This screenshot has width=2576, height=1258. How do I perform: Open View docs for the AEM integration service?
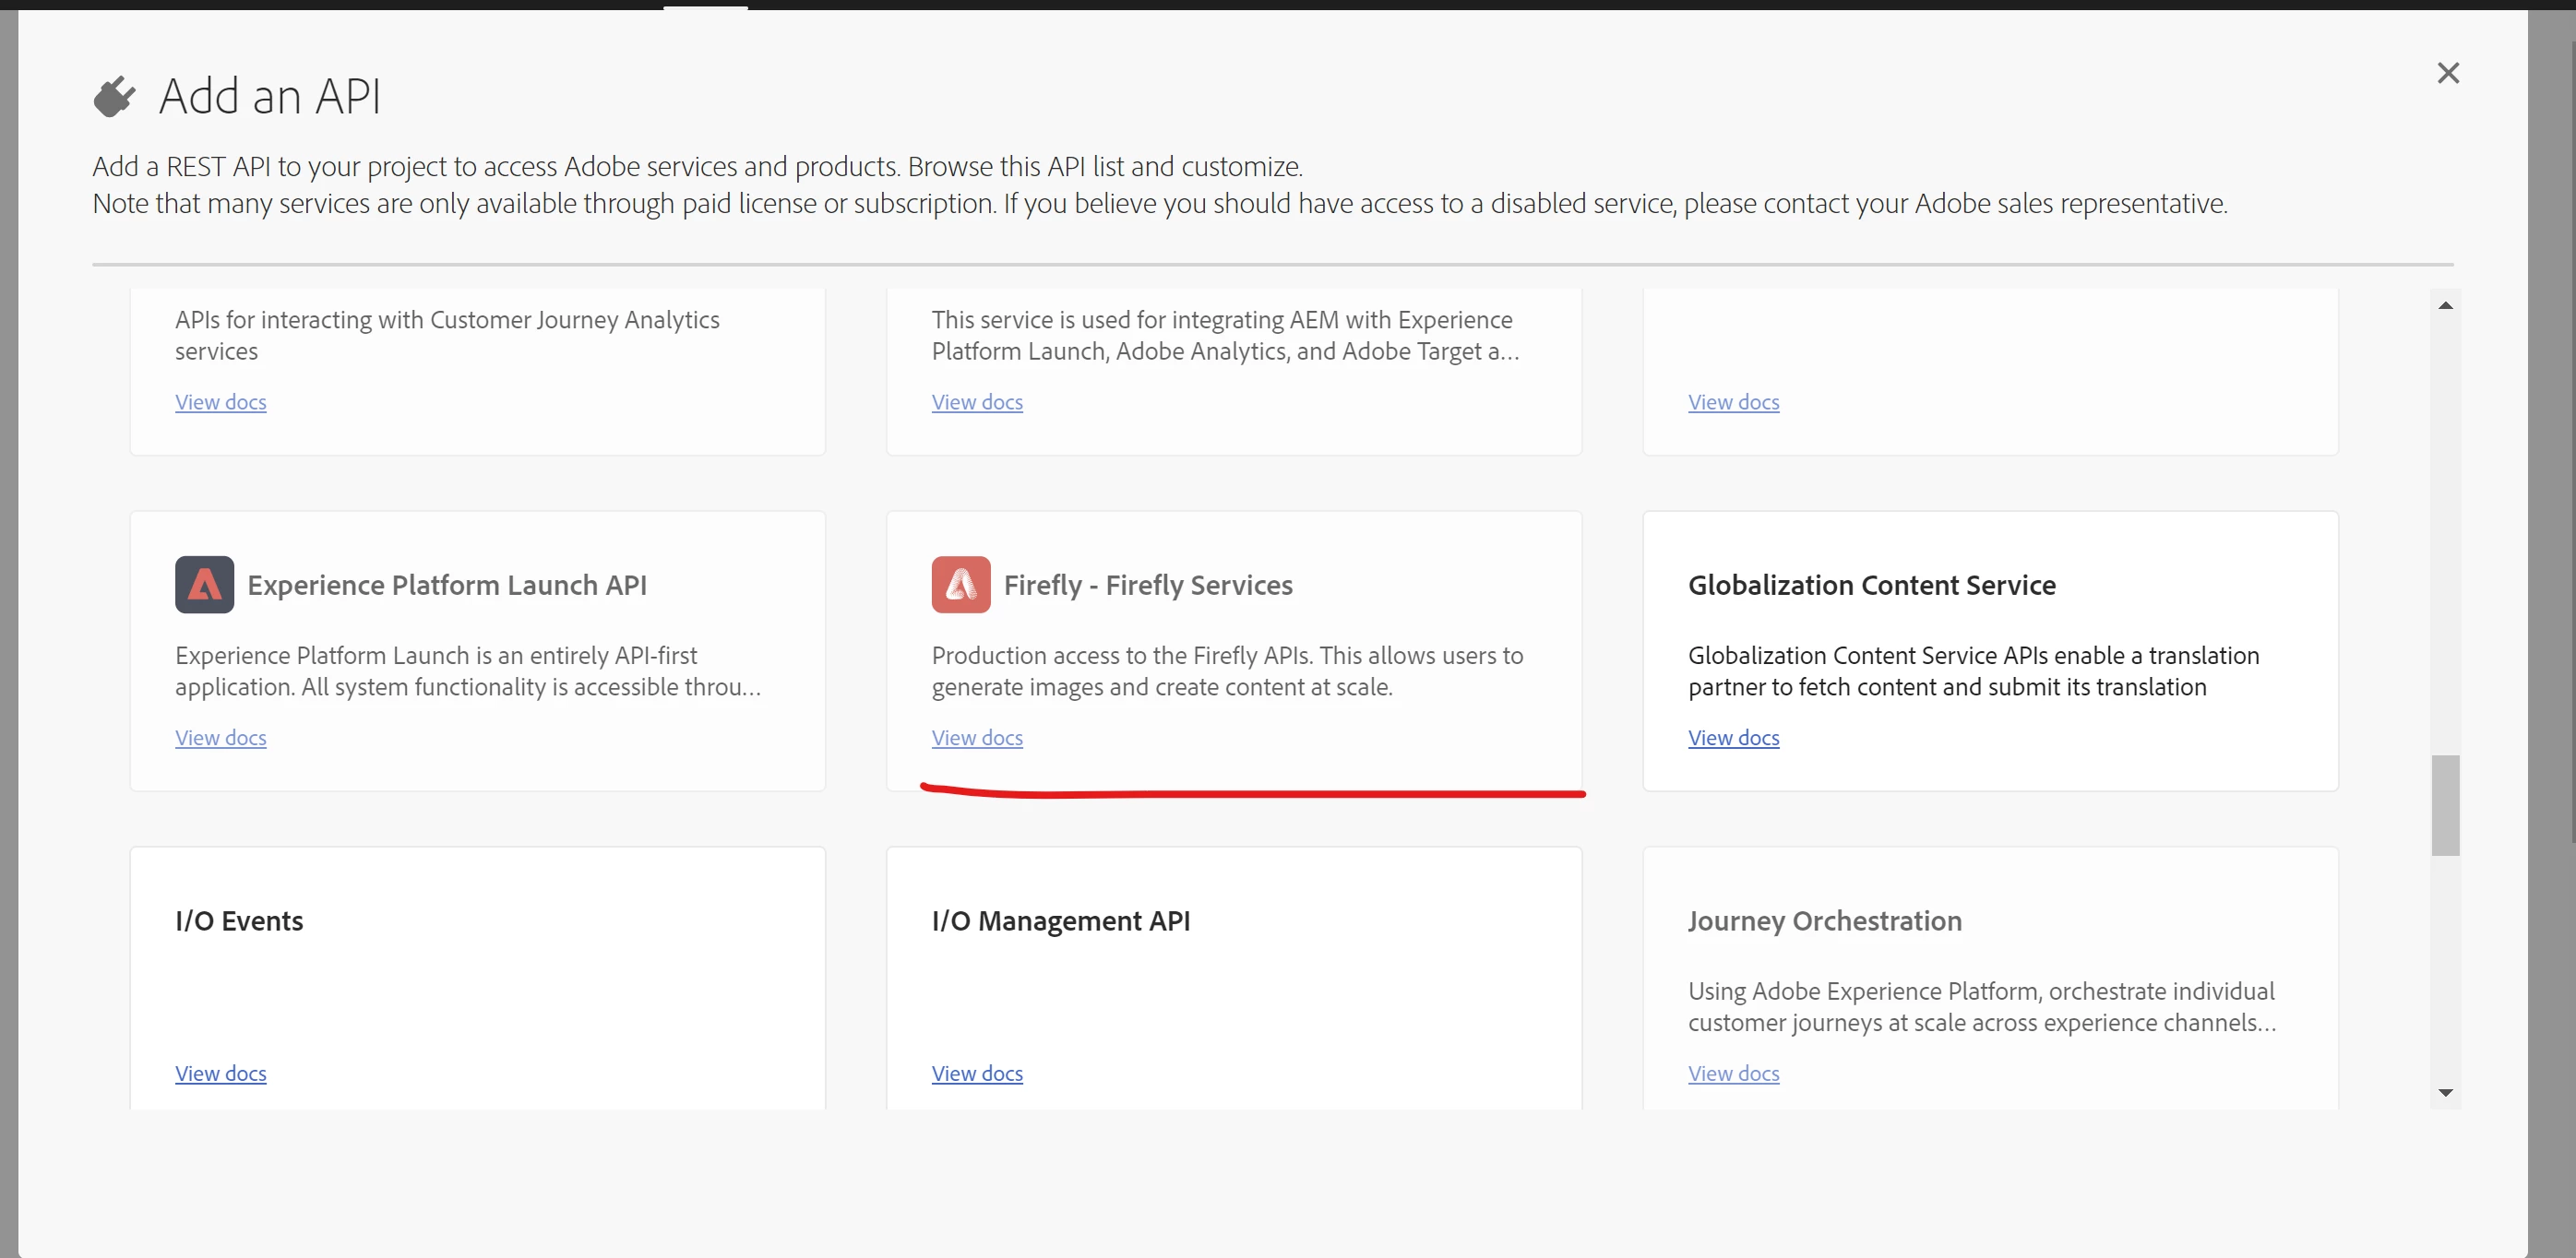point(976,402)
